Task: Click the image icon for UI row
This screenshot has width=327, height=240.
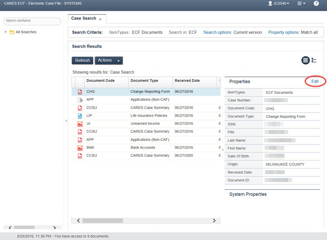Action: click(x=80, y=123)
